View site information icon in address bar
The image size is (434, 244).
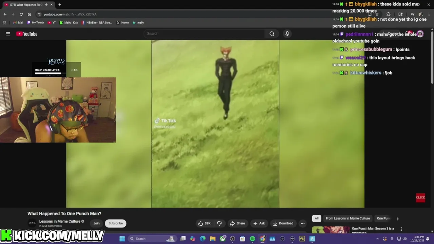point(39,14)
